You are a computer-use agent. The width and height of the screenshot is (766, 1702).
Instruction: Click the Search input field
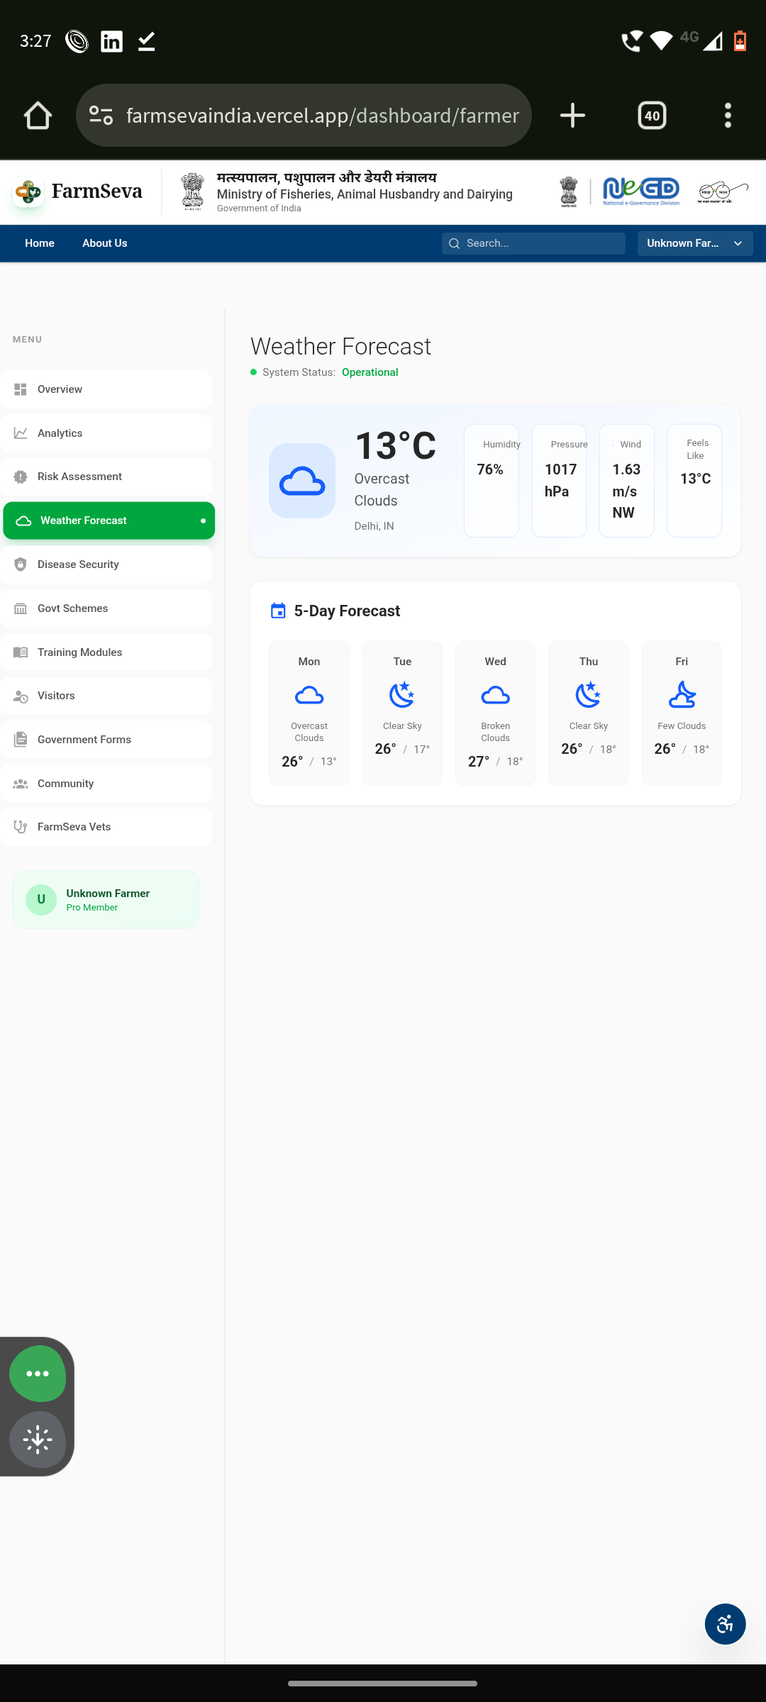click(x=533, y=243)
